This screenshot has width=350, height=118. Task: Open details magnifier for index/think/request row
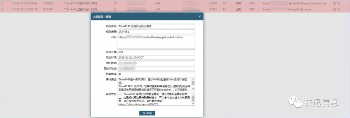339,9
